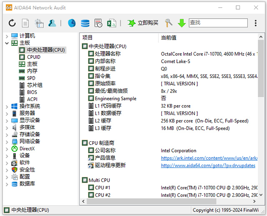Open the audit settings checklist icon
This screenshot has height=216, width=267.
click(x=39, y=23)
